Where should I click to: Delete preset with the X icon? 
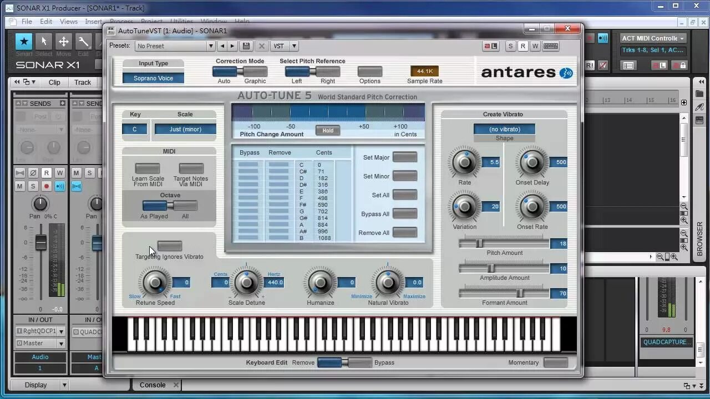(x=262, y=46)
